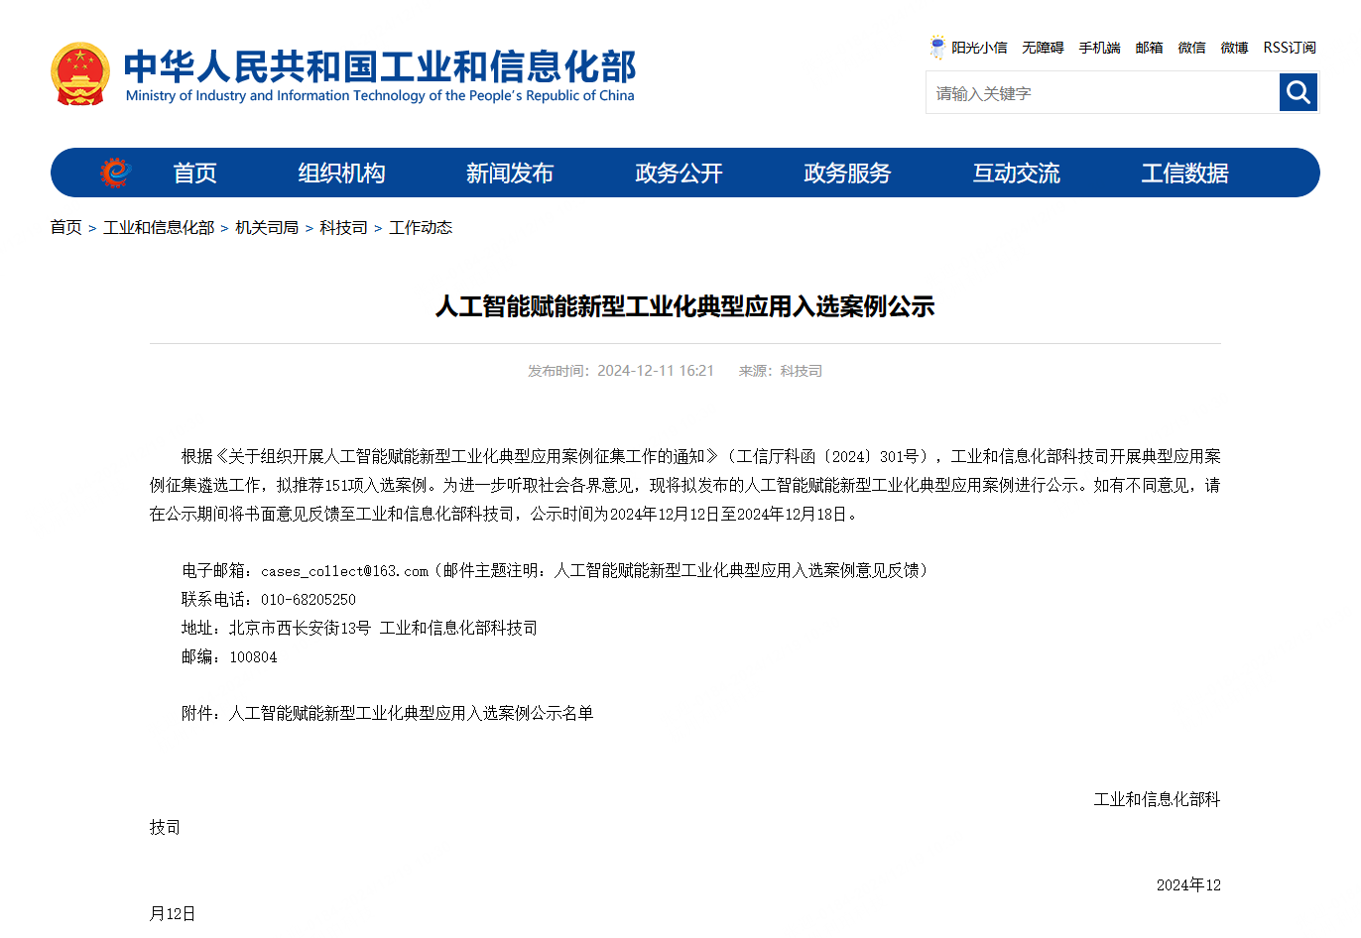Click 科技司 in the breadcrumb trail
1361x938 pixels.
coord(343,228)
